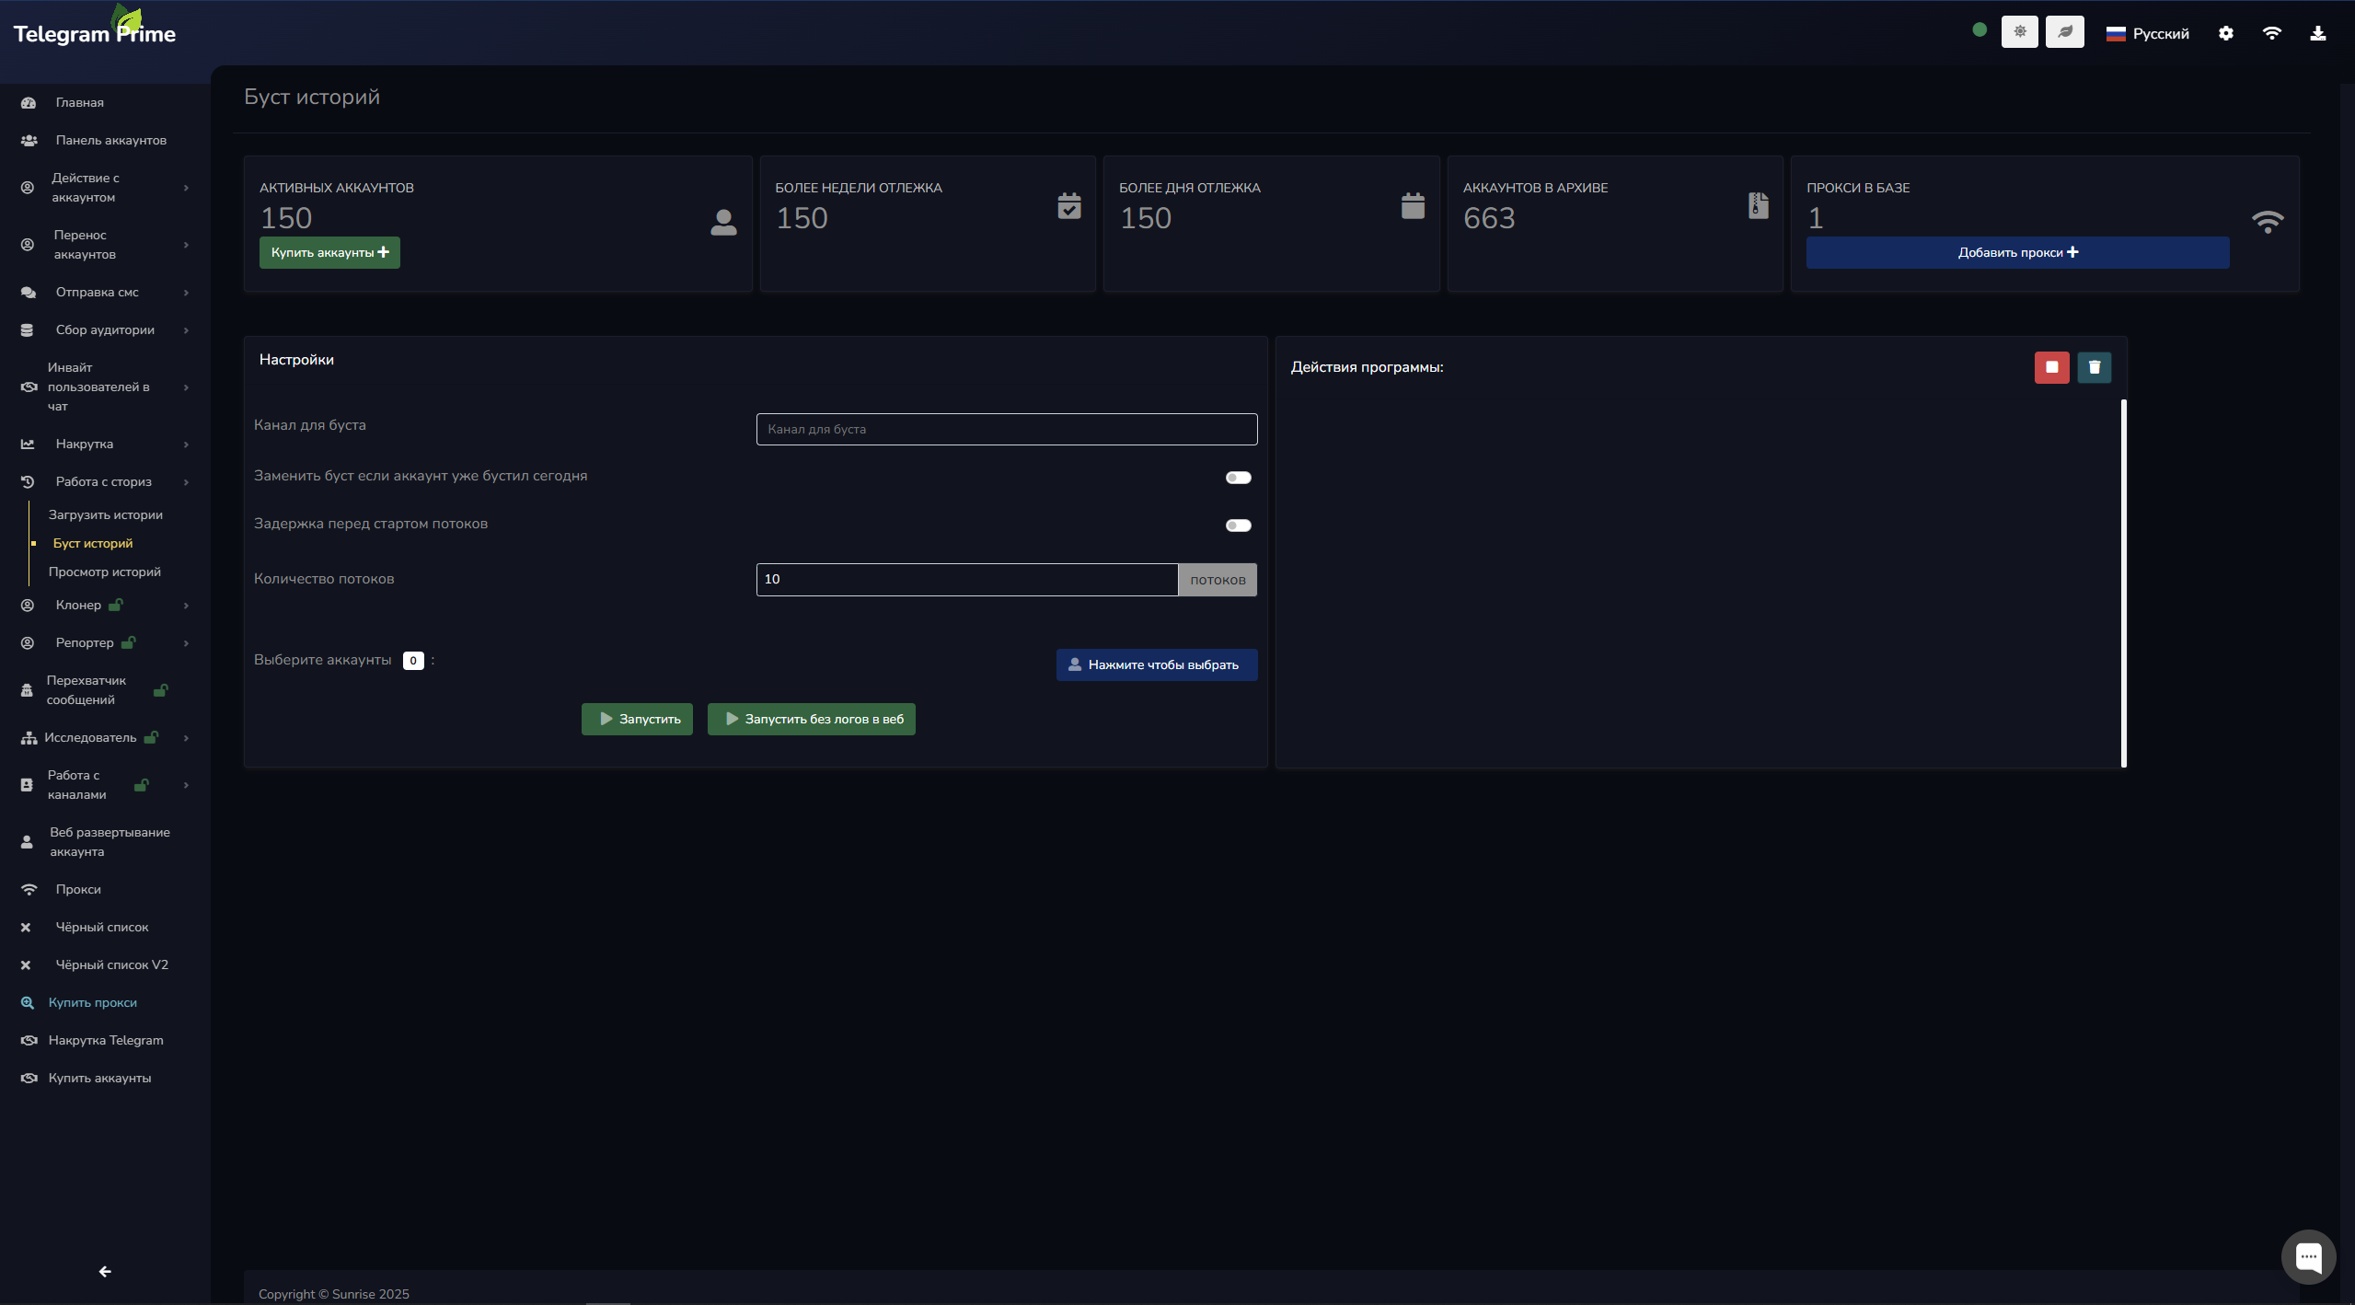The width and height of the screenshot is (2355, 1305).
Task: Open the support chat bubble icon
Action: tap(2308, 1256)
